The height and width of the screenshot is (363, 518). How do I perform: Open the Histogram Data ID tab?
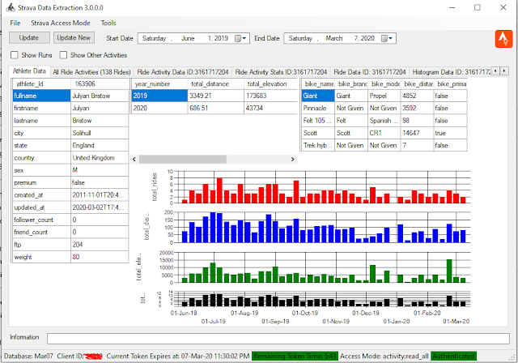click(x=451, y=72)
